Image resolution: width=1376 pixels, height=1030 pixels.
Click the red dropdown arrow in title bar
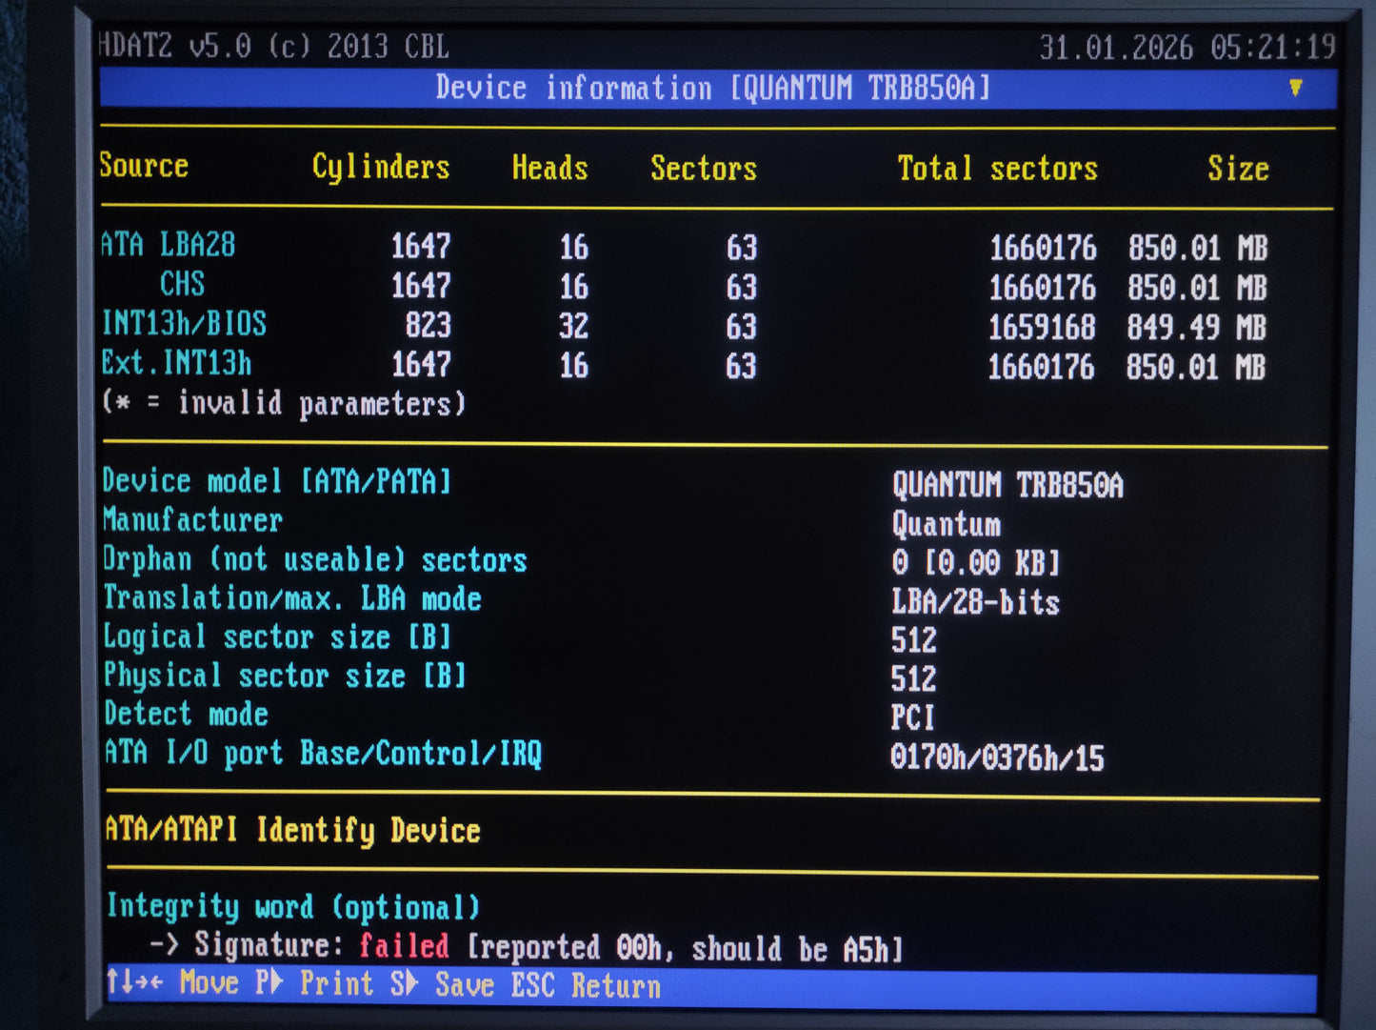click(x=1295, y=88)
